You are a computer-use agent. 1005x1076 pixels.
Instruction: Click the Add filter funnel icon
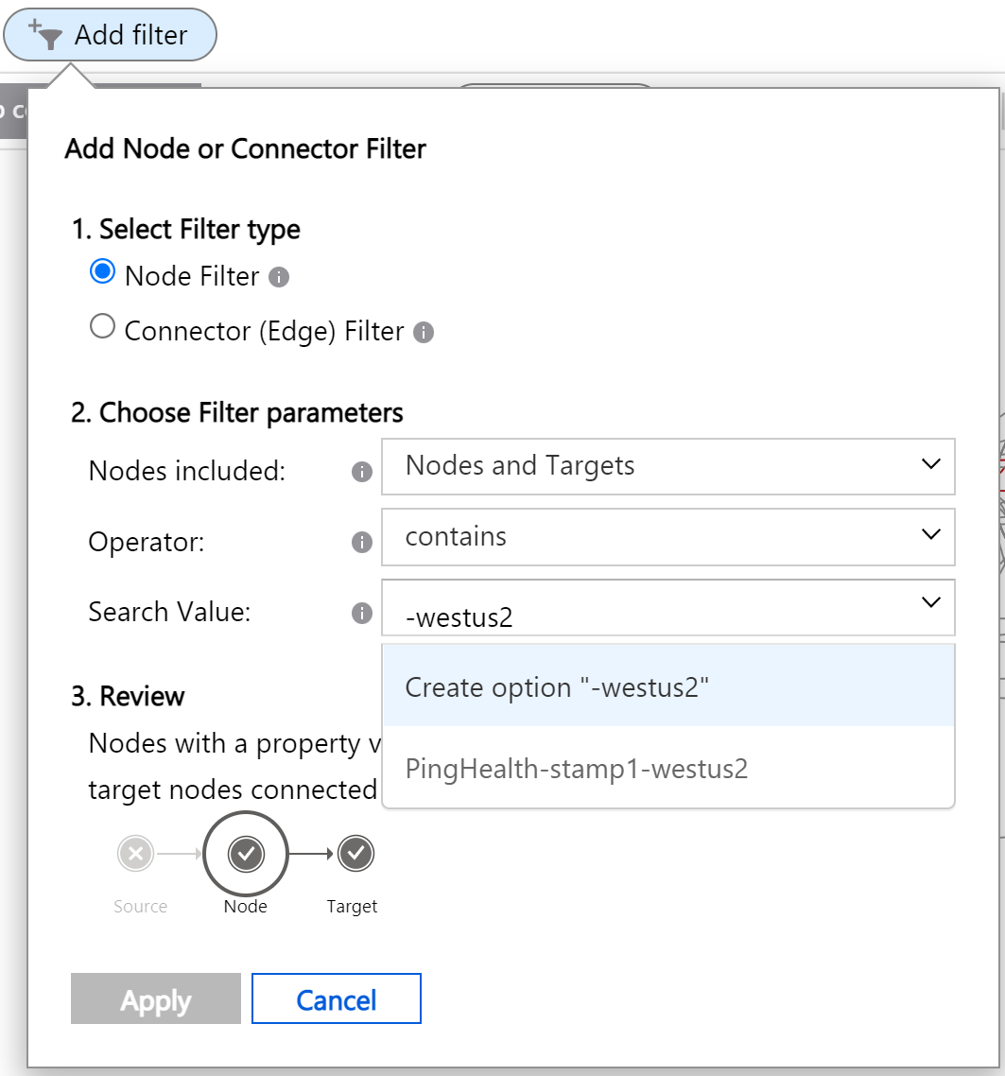(x=45, y=34)
